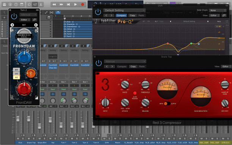Click the blue Catch playhead icon

(58, 12)
